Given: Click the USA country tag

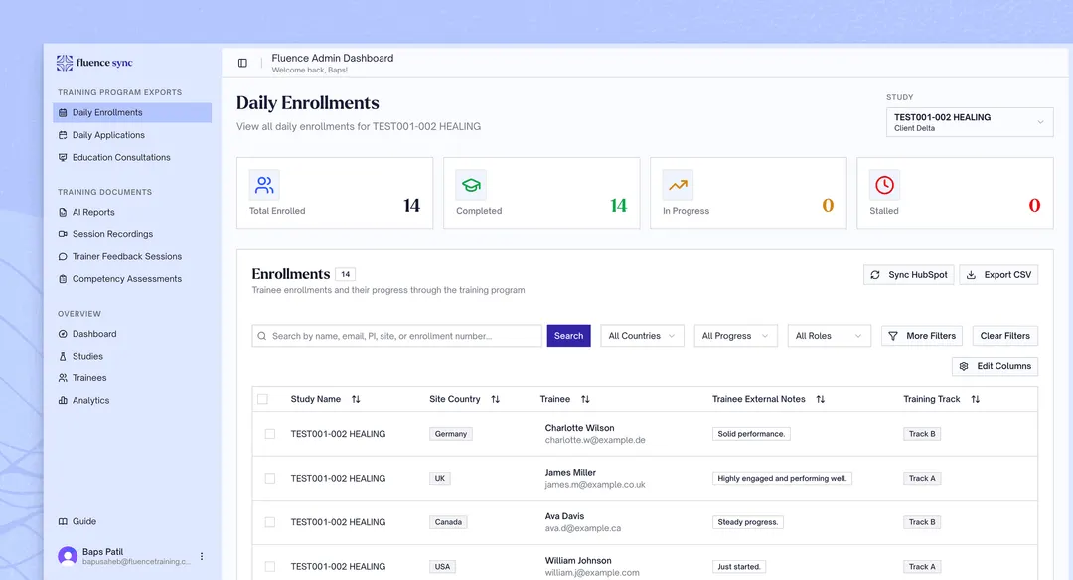Looking at the screenshot, I should [443, 567].
